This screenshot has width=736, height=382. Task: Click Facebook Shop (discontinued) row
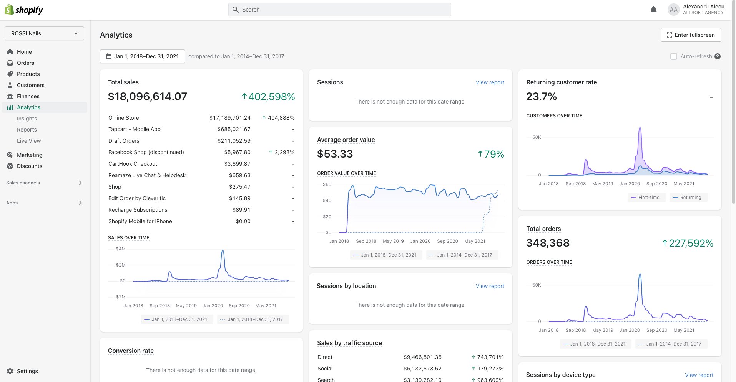click(x=201, y=152)
